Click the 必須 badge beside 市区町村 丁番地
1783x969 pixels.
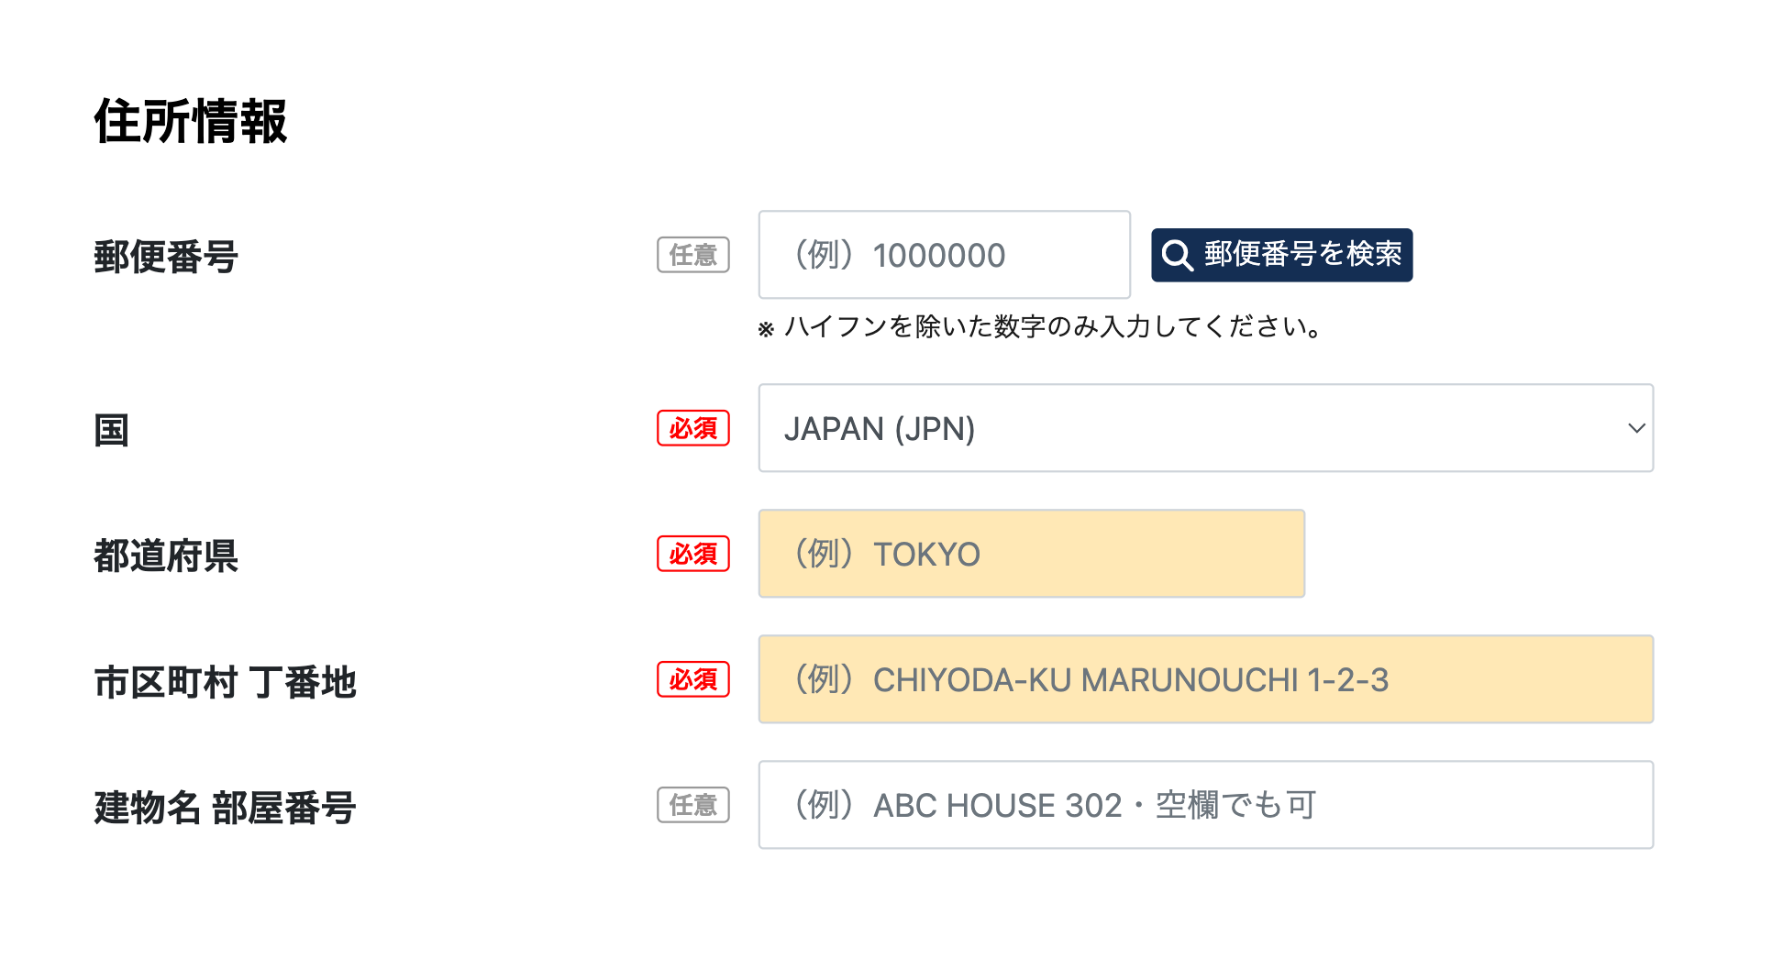(693, 679)
